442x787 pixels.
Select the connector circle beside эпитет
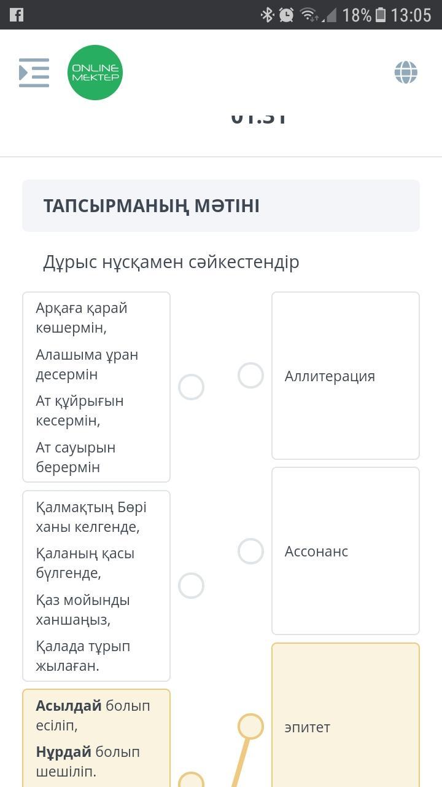pos(250,727)
